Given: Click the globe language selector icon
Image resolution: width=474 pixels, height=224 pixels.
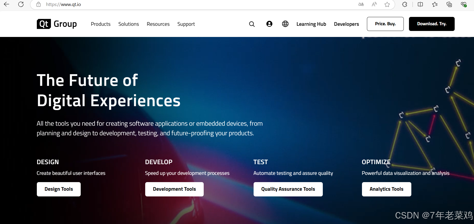Looking at the screenshot, I should point(285,24).
